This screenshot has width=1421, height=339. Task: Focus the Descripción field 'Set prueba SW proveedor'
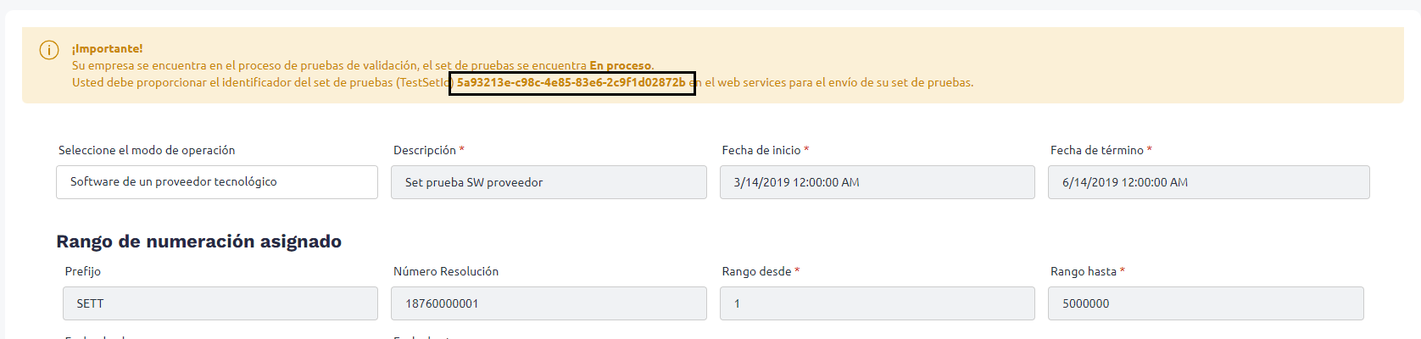549,182
